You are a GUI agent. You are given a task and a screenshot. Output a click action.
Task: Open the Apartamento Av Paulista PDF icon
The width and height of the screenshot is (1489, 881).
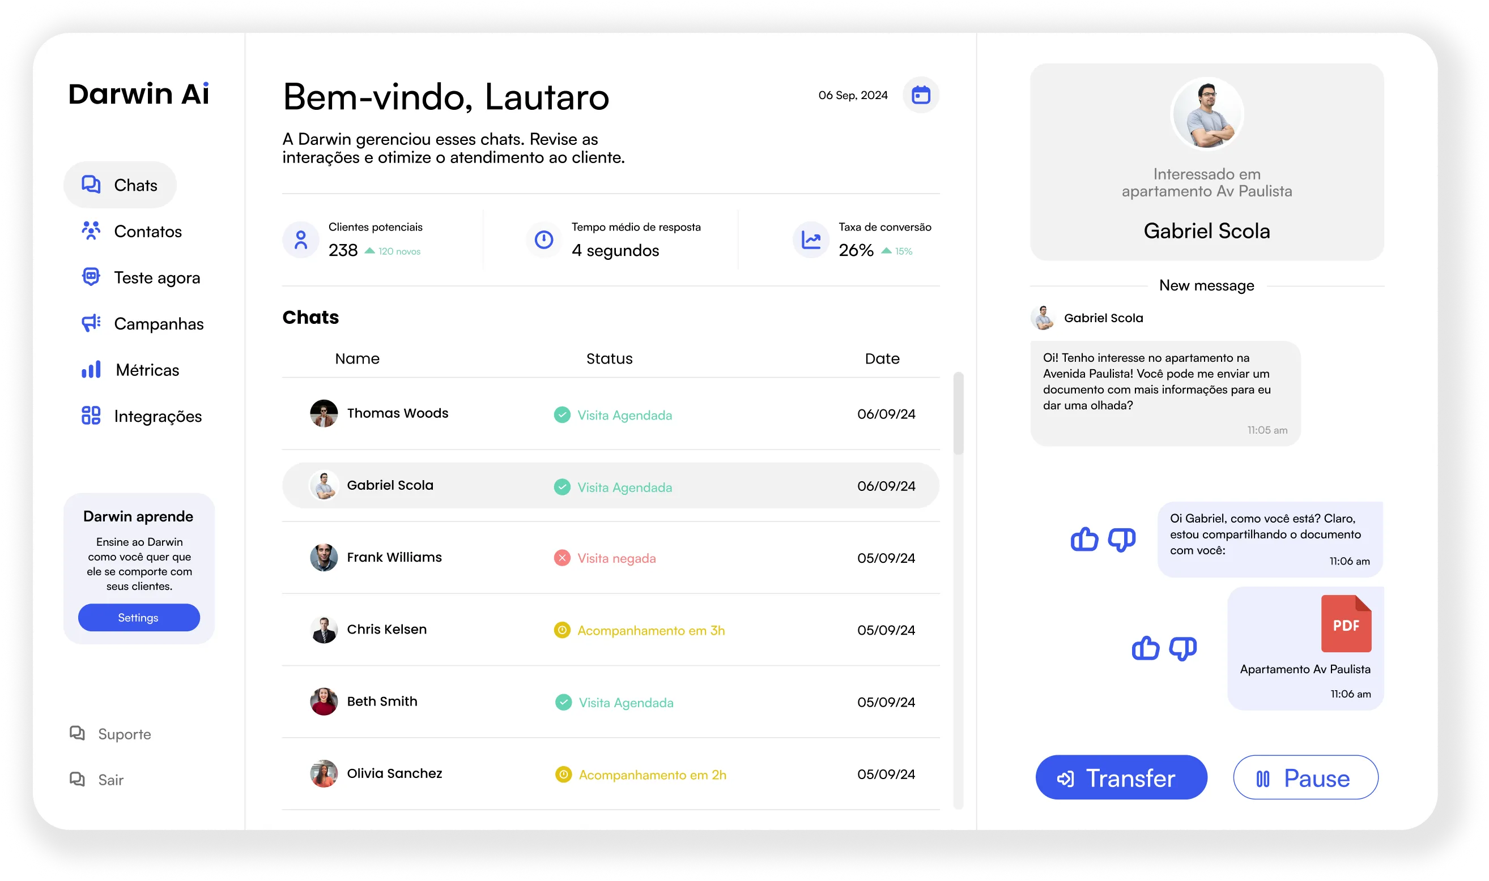point(1346,624)
